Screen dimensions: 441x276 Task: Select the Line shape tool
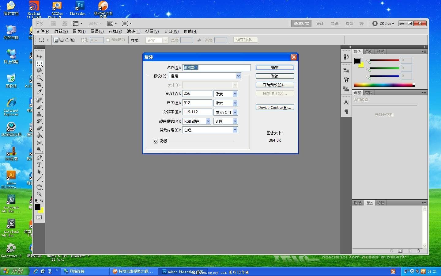(39, 179)
